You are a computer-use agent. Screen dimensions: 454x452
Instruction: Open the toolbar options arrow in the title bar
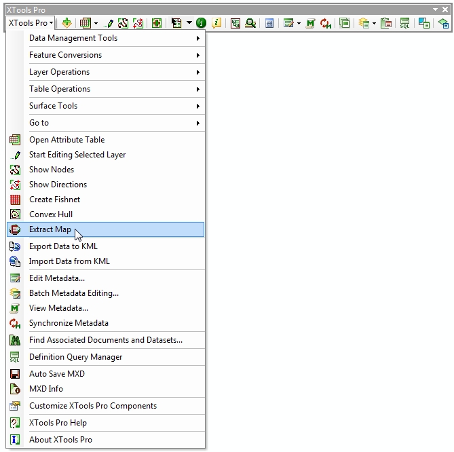pos(435,10)
